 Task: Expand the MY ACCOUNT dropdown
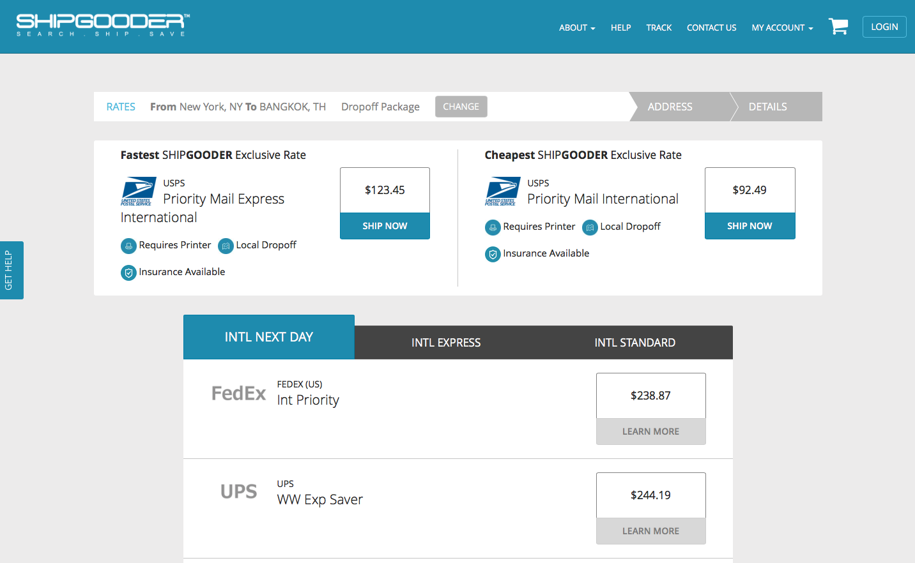pos(781,27)
